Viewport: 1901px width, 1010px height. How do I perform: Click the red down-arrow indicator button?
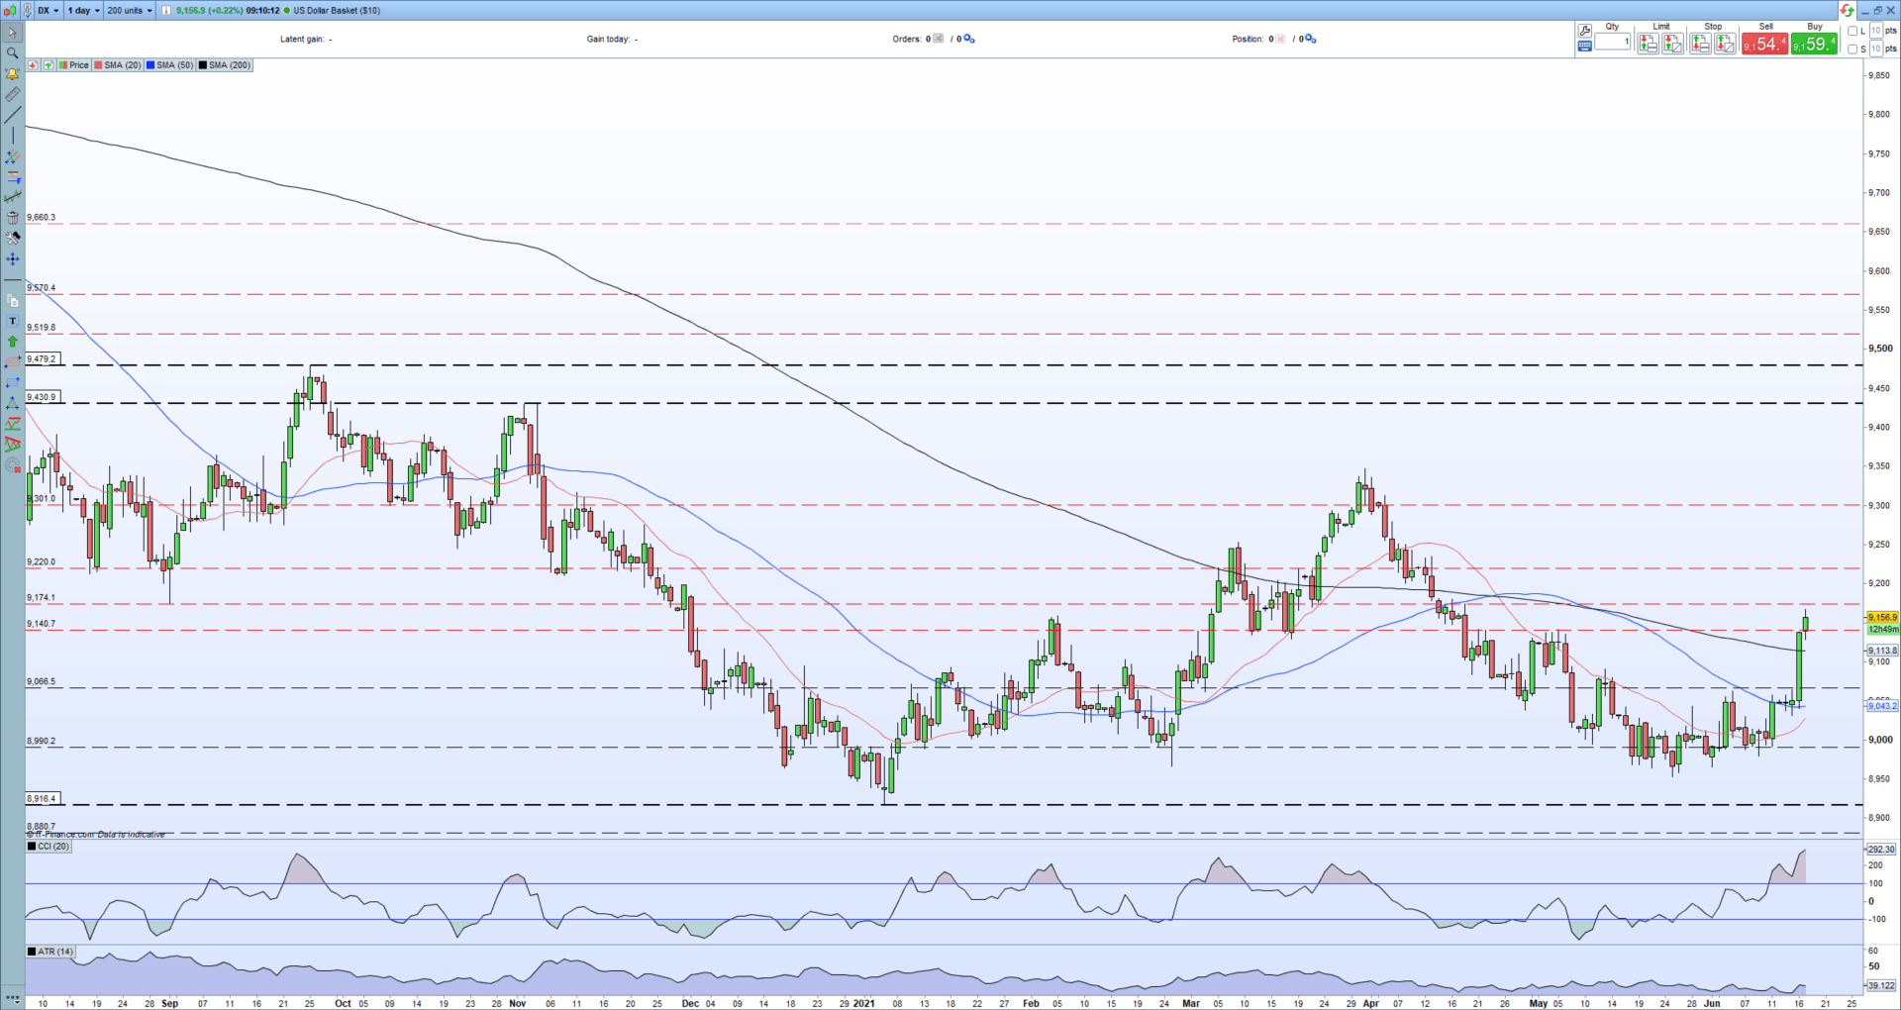point(33,65)
